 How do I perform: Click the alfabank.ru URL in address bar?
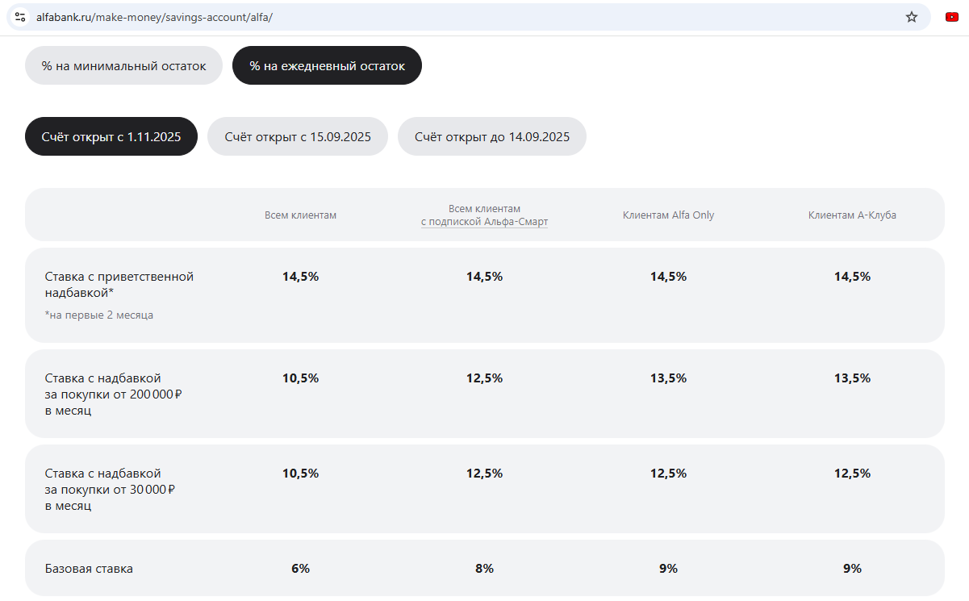coord(154,17)
